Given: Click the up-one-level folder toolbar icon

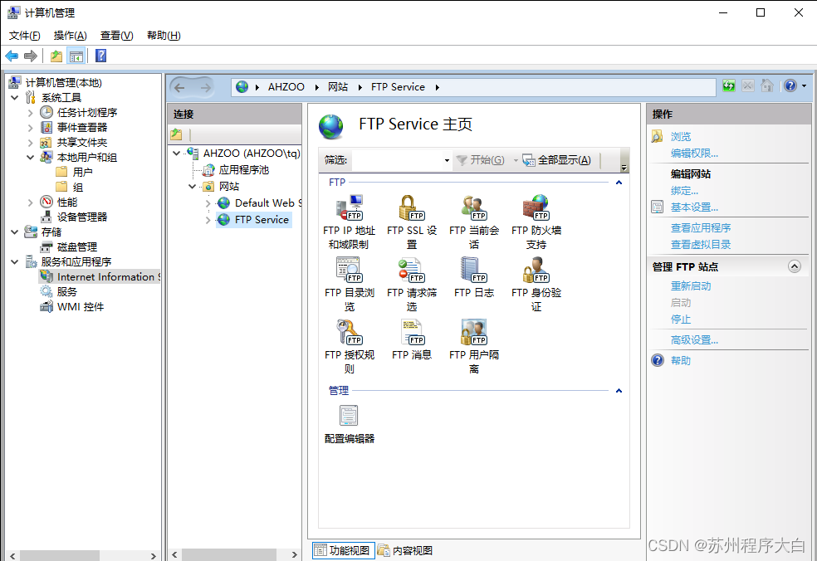Looking at the screenshot, I should [x=56, y=56].
